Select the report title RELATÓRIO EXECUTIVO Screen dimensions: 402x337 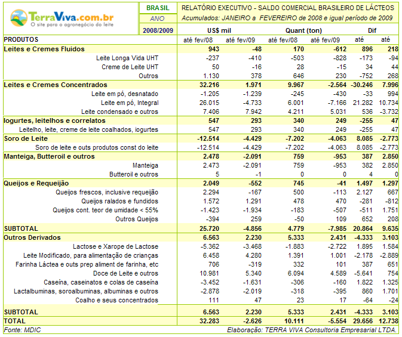[x=288, y=8]
